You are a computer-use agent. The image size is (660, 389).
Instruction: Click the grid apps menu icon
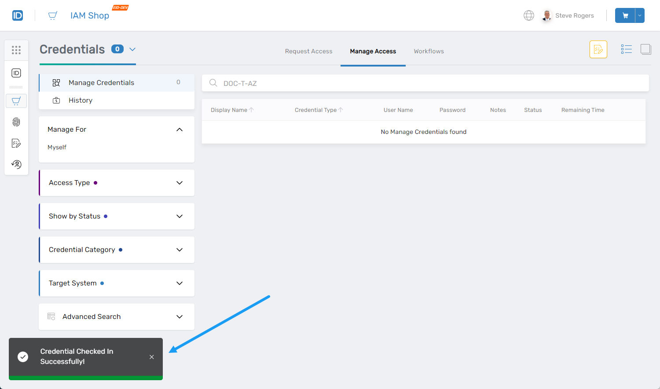16,50
